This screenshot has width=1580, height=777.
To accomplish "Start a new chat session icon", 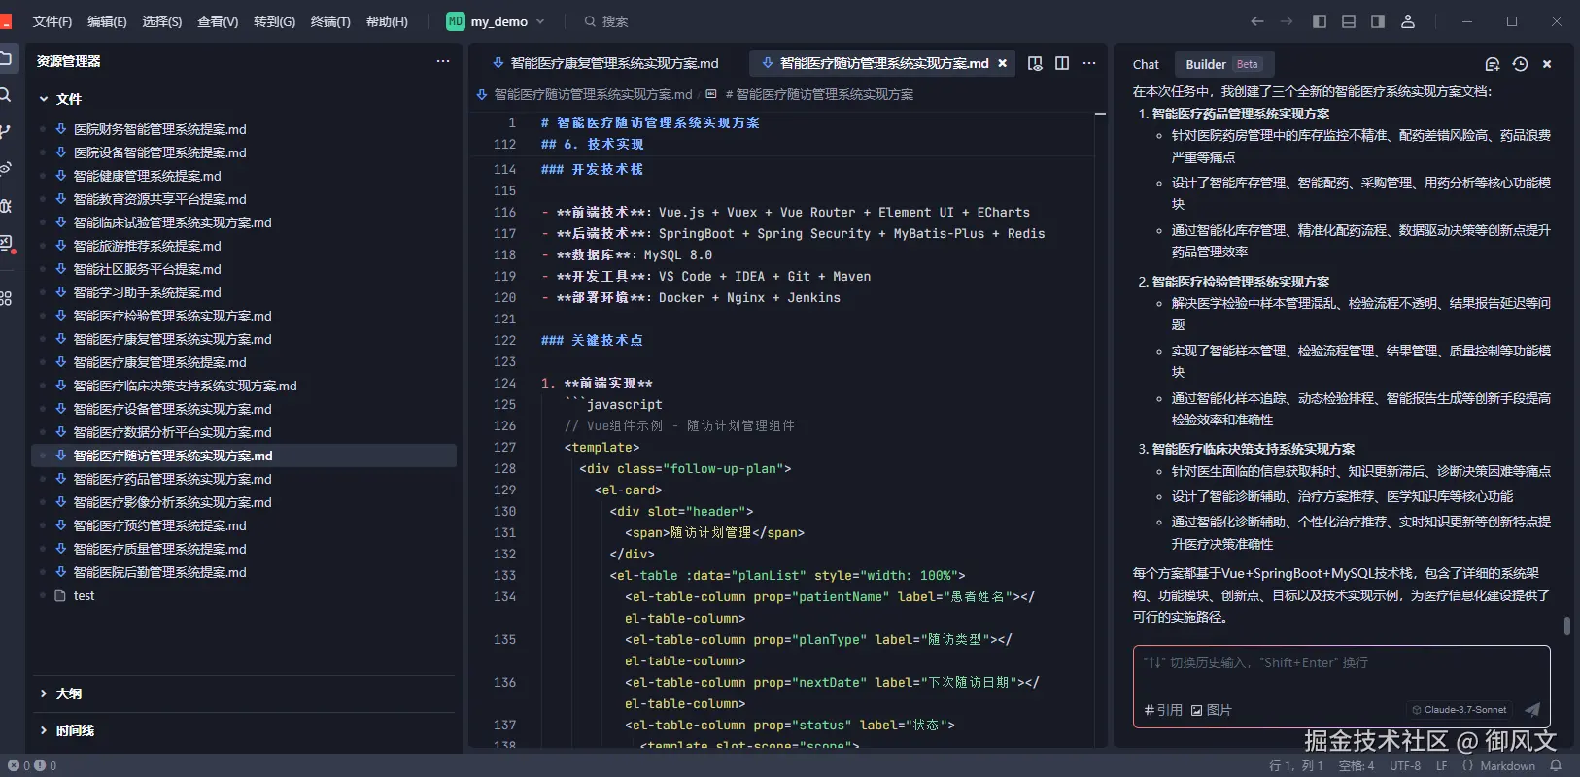I will click(1493, 64).
